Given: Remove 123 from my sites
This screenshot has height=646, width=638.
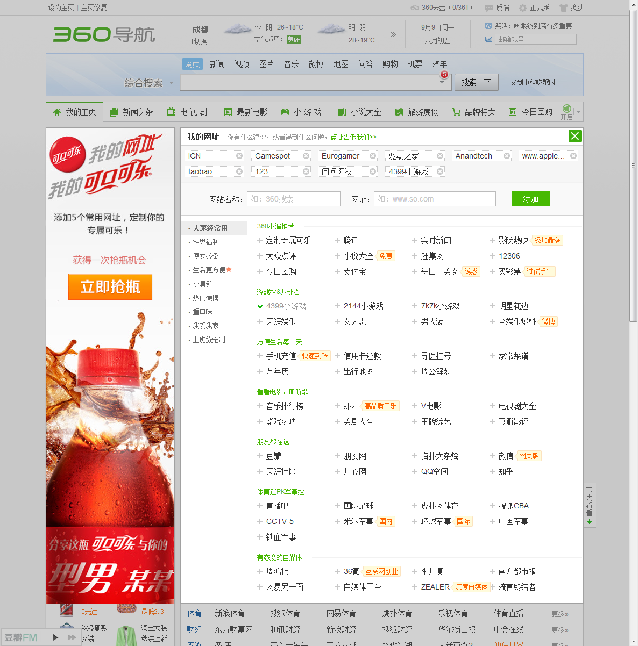Looking at the screenshot, I should pyautogui.click(x=306, y=171).
